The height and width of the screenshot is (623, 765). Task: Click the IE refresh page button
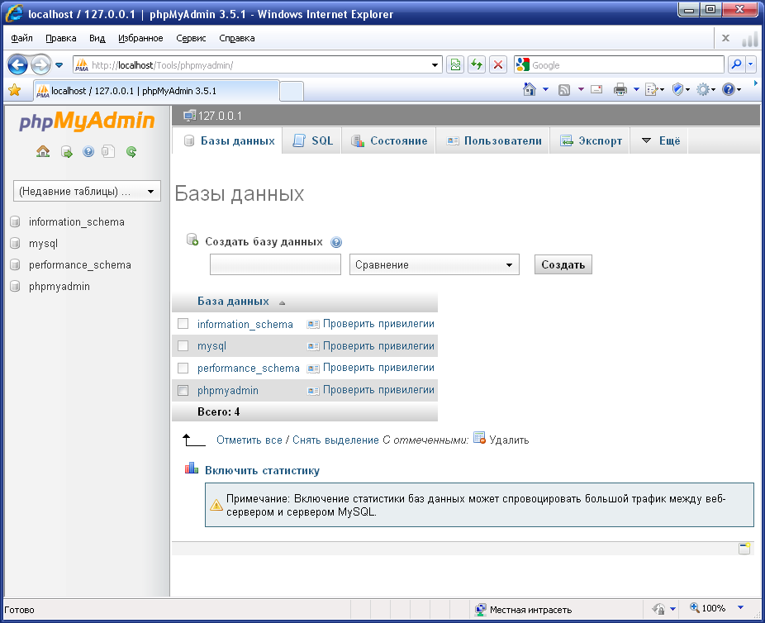477,64
